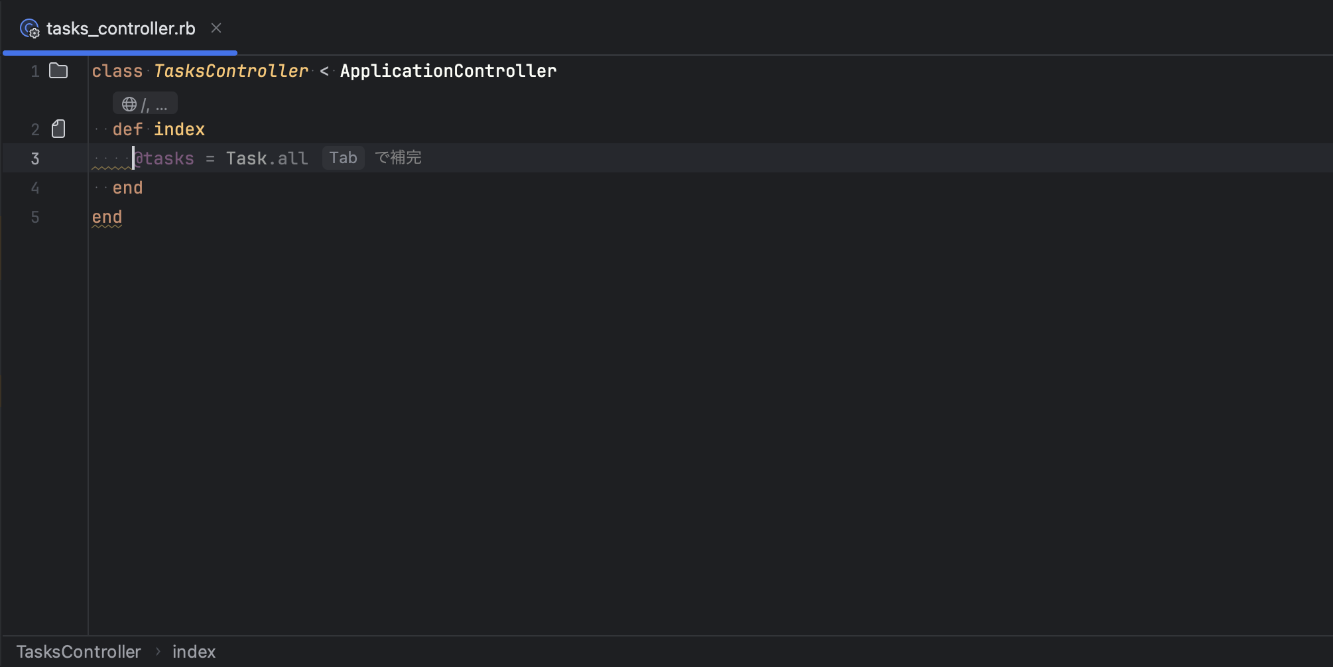
Task: Click line number 3 in the gutter
Action: click(x=35, y=158)
